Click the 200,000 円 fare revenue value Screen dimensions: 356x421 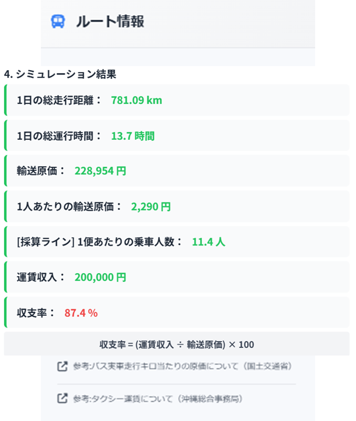100,277
